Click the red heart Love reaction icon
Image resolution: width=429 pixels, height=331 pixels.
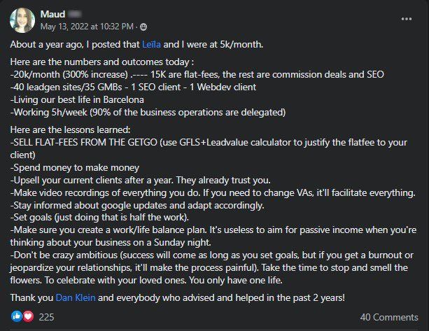point(28,316)
